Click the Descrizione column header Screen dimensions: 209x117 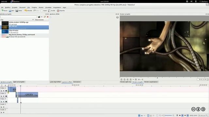coord(39,19)
